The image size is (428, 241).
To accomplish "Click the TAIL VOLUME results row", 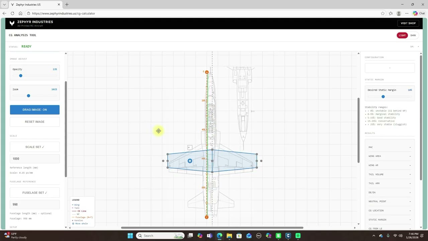I will [390, 174].
